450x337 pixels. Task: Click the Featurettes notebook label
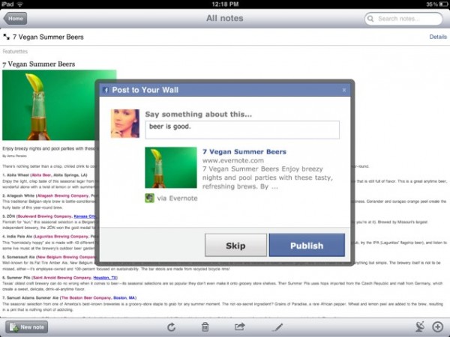click(15, 52)
